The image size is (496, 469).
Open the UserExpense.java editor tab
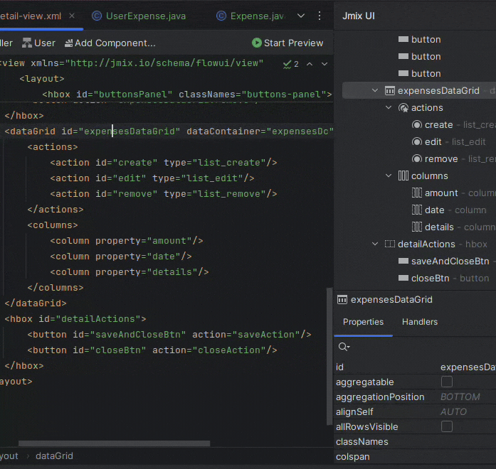tap(147, 16)
